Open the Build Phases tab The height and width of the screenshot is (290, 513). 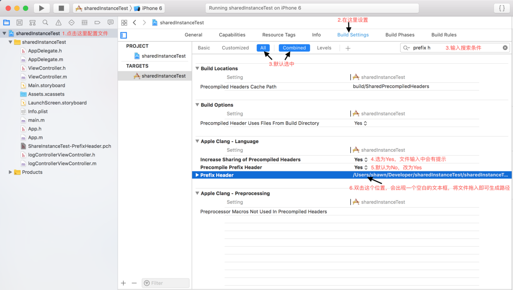click(x=400, y=35)
